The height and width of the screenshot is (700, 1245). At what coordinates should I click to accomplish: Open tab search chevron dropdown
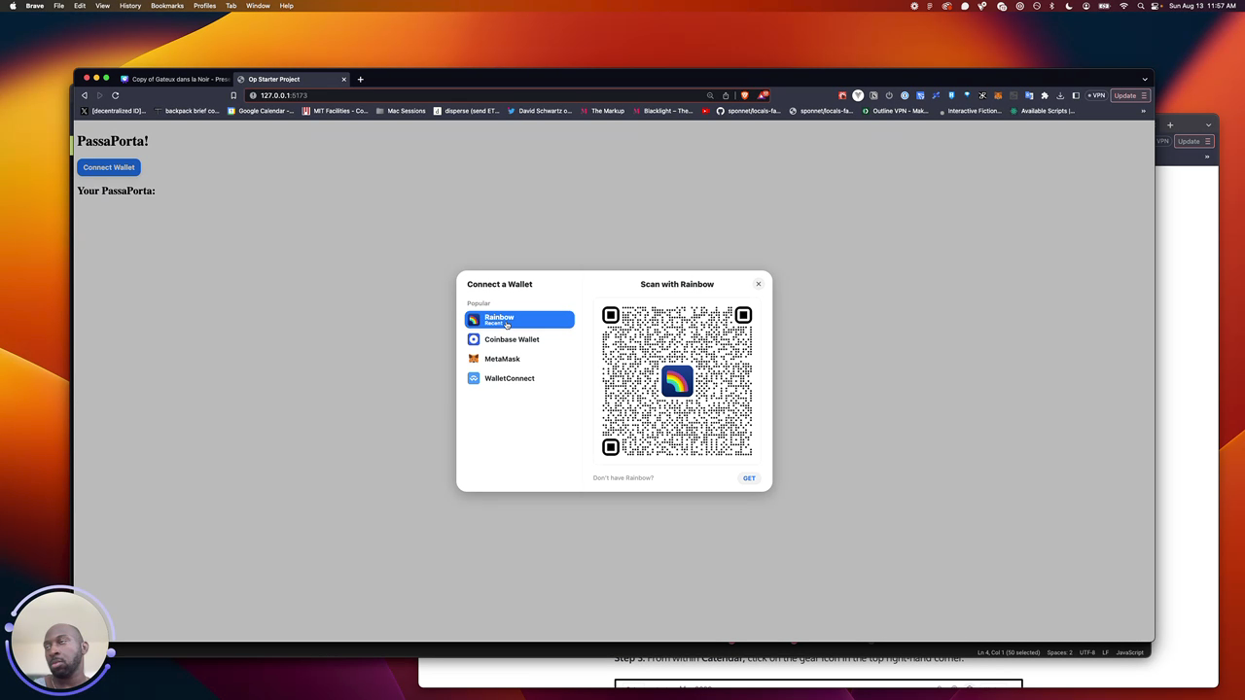pos(1145,79)
